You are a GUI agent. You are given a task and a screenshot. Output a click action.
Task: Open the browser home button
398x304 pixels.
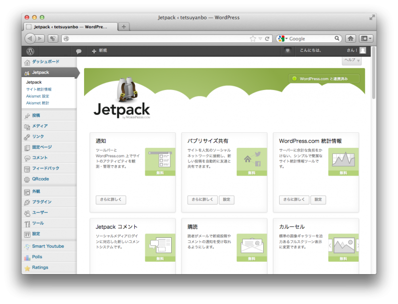351,39
